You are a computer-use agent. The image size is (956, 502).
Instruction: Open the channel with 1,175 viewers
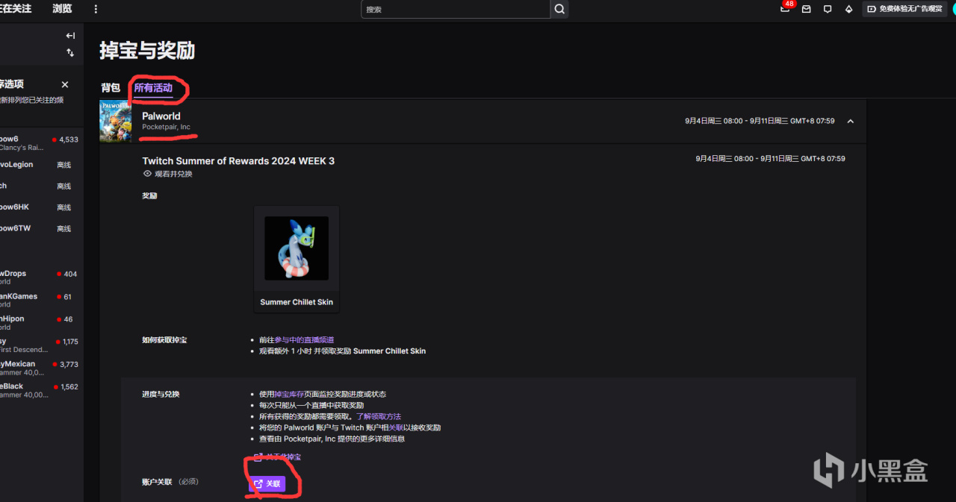click(x=39, y=345)
